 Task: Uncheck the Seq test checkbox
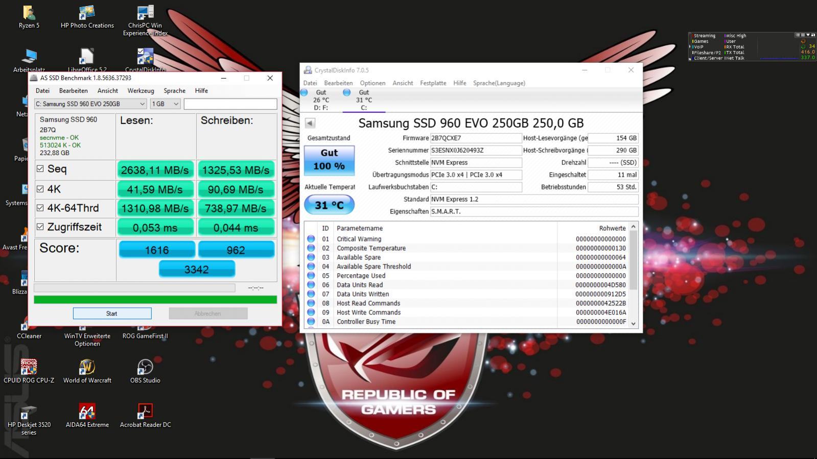point(40,168)
